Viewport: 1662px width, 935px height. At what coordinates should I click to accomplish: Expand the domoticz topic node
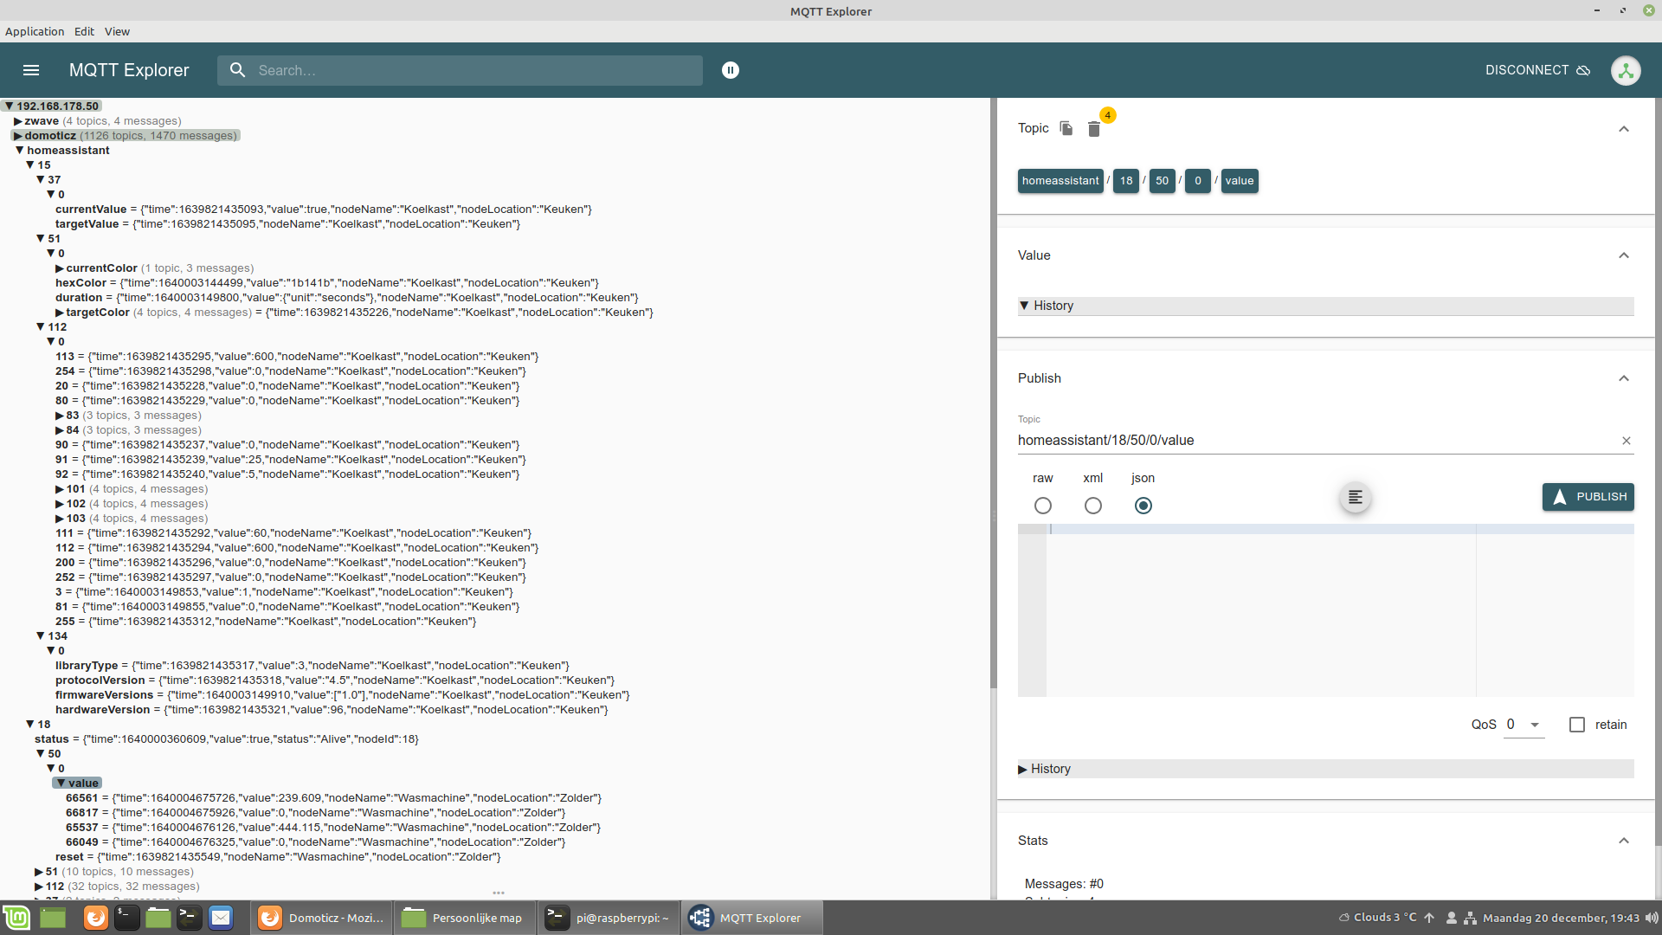click(x=18, y=136)
